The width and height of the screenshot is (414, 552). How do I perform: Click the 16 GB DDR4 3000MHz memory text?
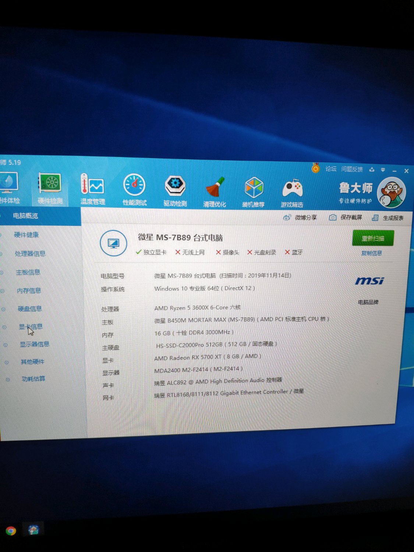tap(194, 333)
